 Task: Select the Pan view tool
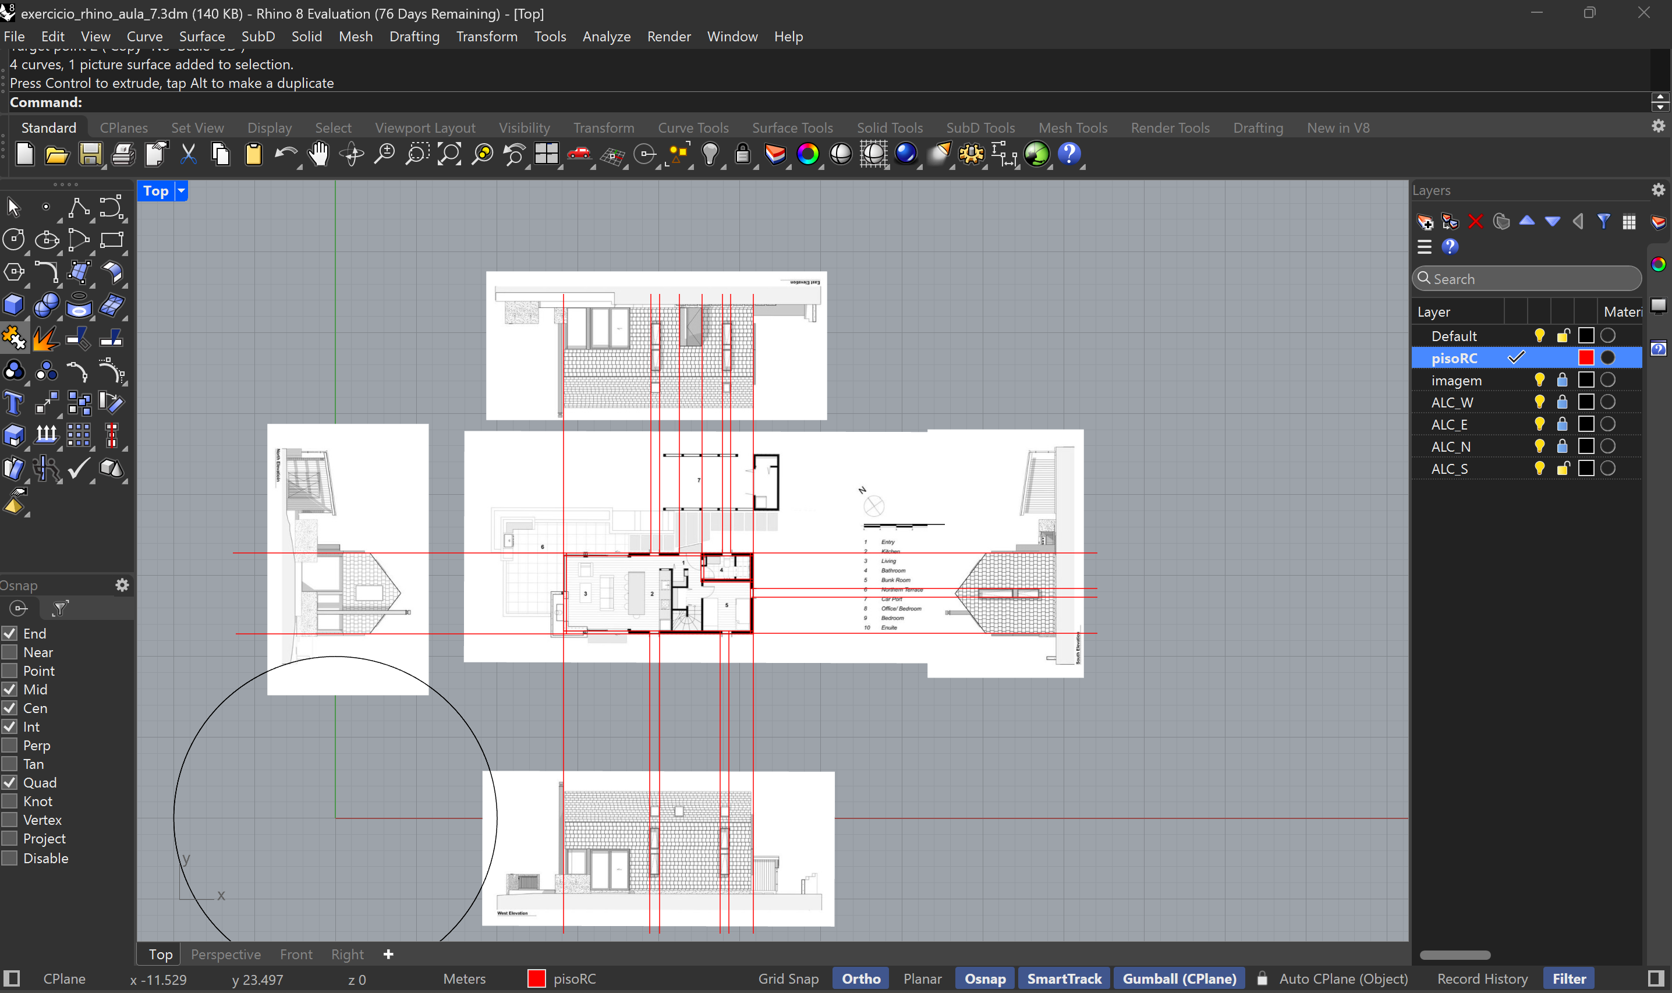pyautogui.click(x=318, y=154)
